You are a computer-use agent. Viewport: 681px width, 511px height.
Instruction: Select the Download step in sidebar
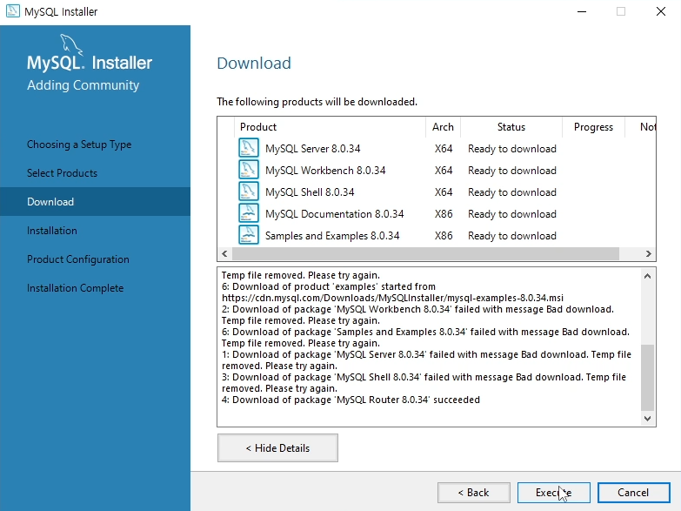point(95,202)
